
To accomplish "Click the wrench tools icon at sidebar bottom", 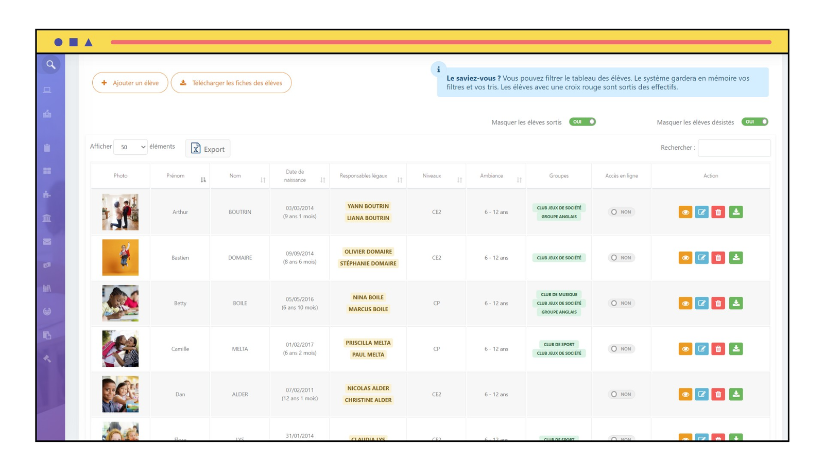I will pos(47,359).
